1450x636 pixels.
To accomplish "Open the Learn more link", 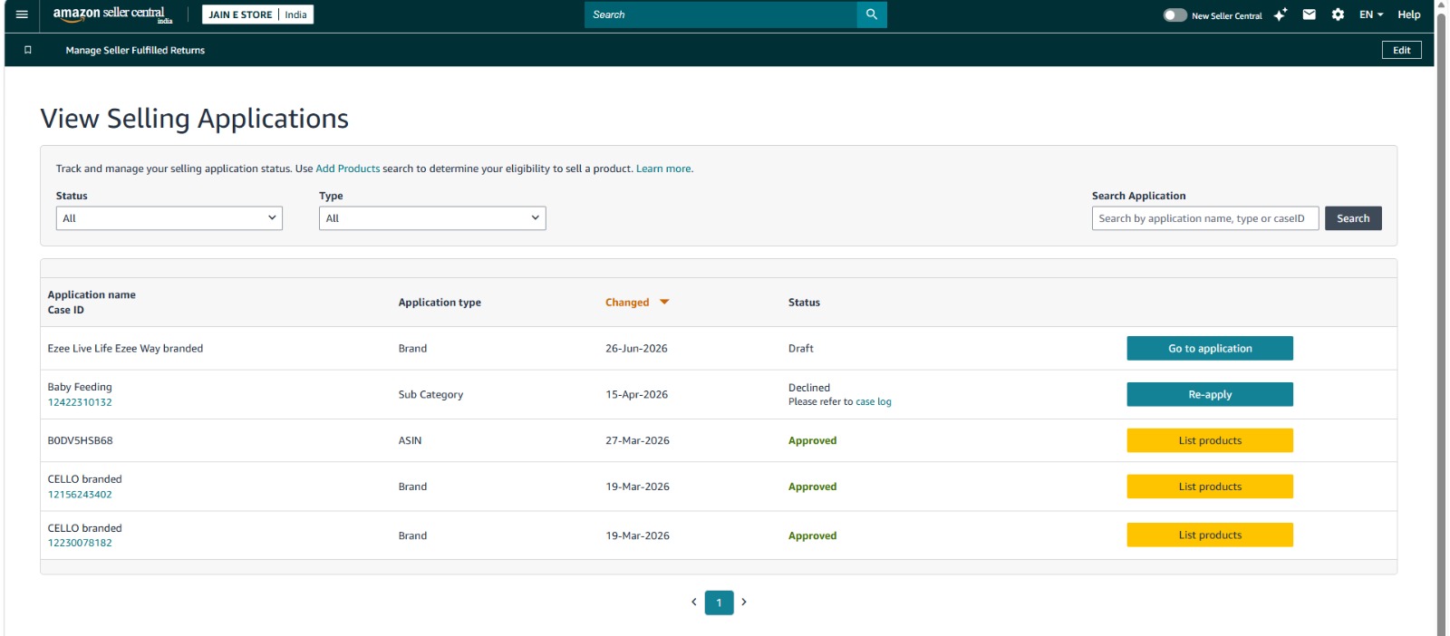I will (664, 169).
